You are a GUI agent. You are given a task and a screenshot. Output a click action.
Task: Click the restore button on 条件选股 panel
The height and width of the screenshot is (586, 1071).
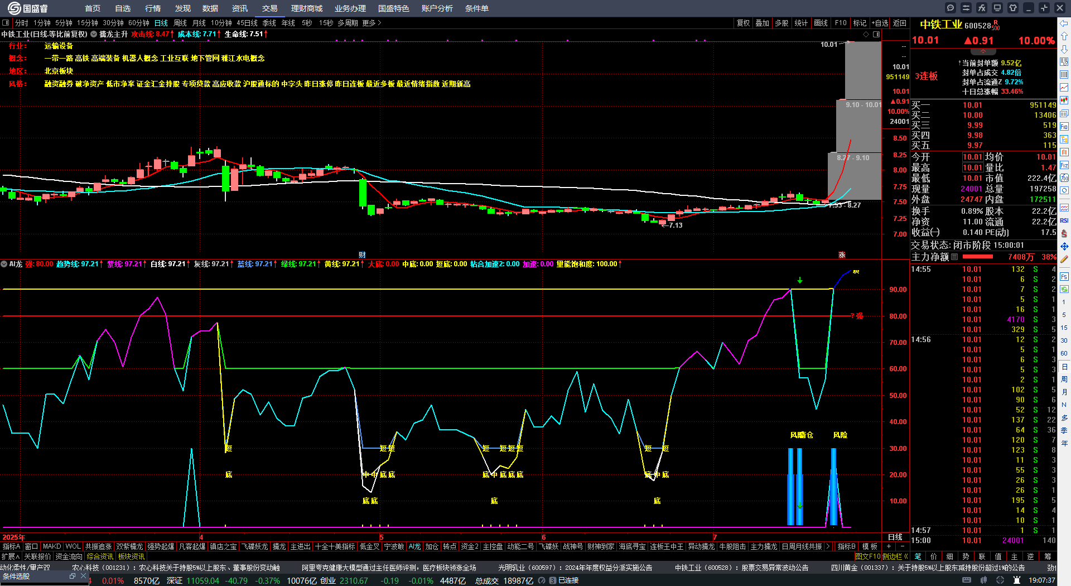(x=73, y=576)
